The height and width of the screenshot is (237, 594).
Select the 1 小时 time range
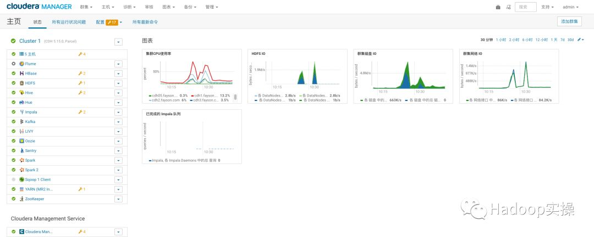click(501, 39)
